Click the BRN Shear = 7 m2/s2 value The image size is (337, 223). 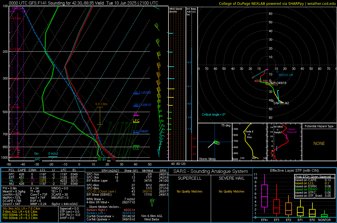(x=111, y=199)
